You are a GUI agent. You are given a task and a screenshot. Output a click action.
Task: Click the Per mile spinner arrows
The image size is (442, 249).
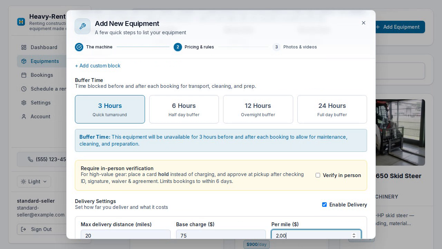click(354, 236)
